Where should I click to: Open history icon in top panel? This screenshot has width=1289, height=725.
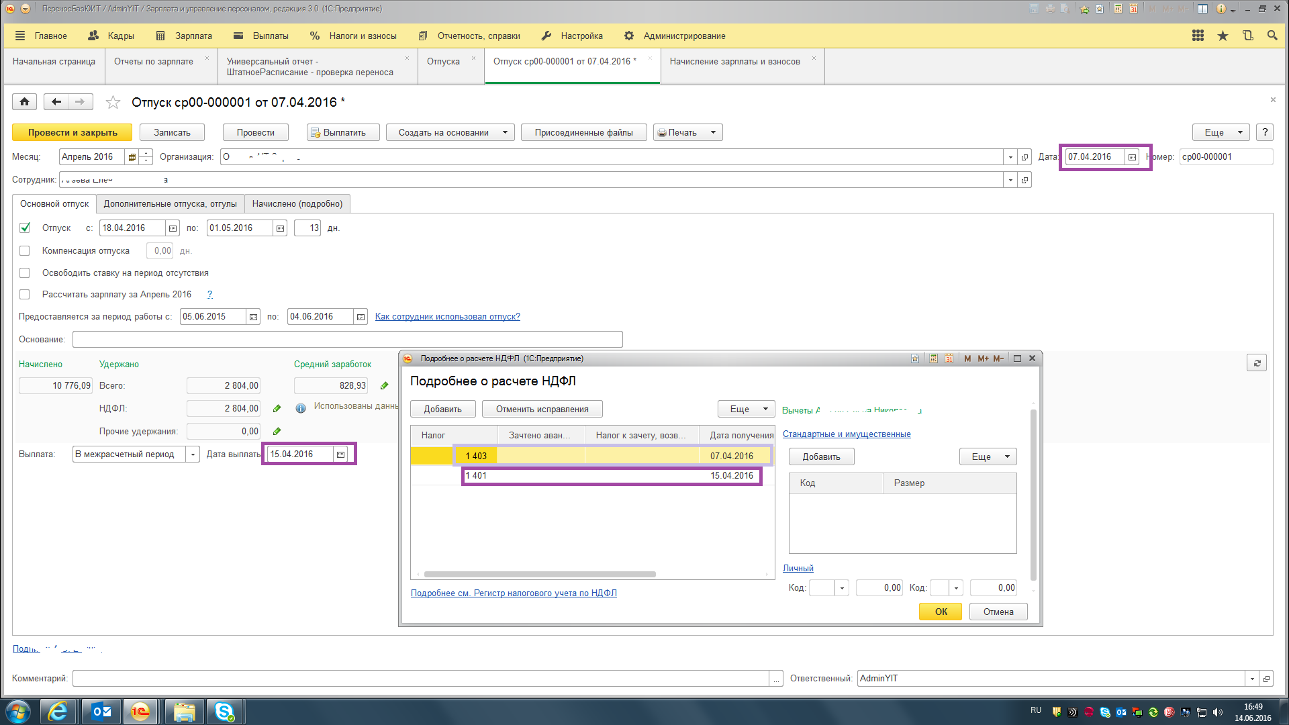(1247, 36)
